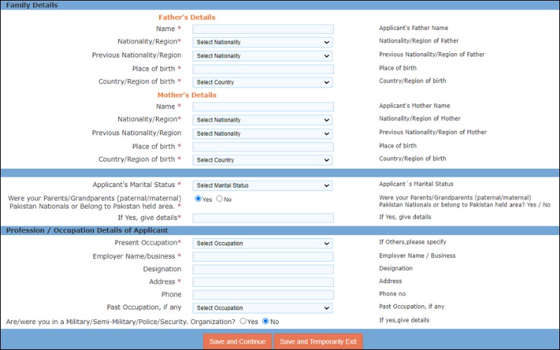Select No for Pakistan nationals question
560x350 pixels.
(x=219, y=199)
